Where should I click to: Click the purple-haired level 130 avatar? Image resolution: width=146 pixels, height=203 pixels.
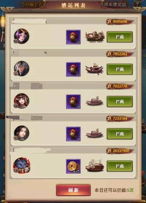tap(22, 36)
